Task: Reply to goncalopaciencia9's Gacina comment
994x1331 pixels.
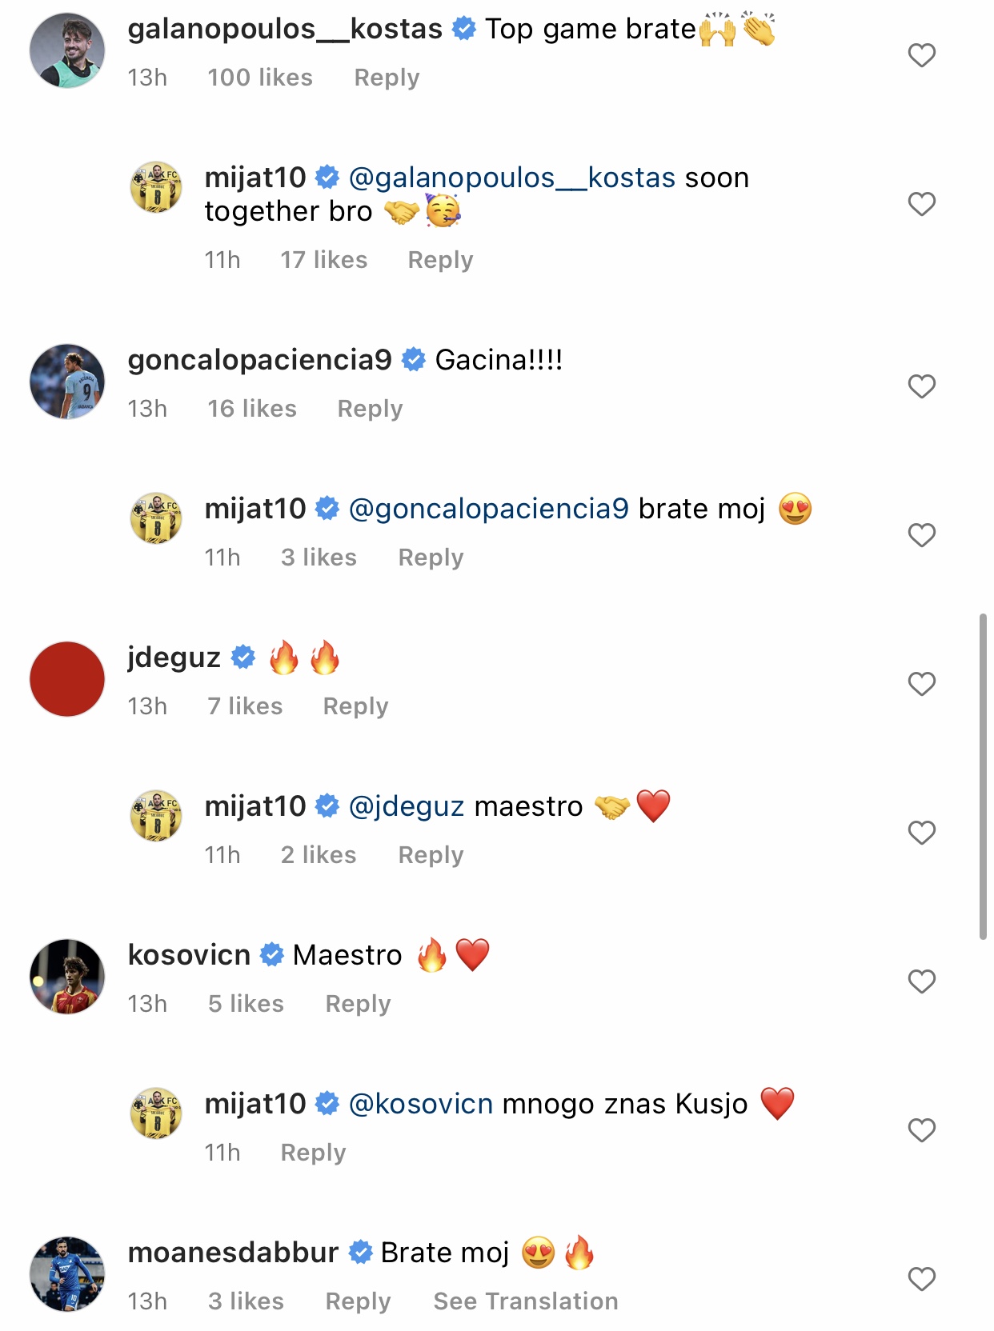Action: point(370,409)
